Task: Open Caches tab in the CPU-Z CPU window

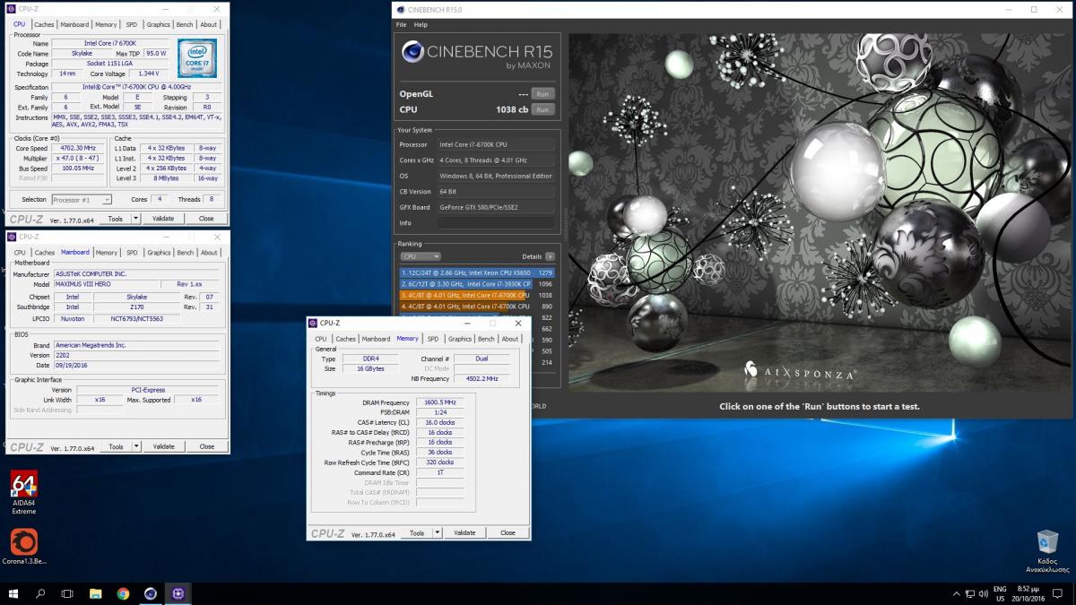Action: pyautogui.click(x=43, y=24)
